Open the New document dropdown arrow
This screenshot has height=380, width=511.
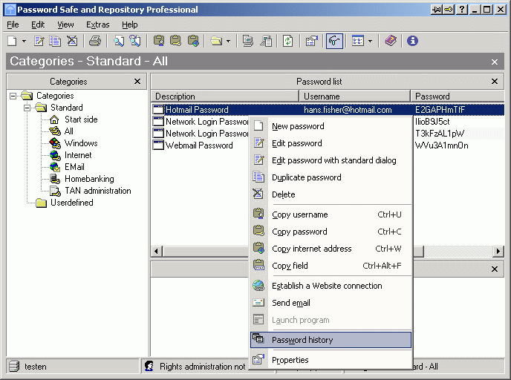coord(24,41)
